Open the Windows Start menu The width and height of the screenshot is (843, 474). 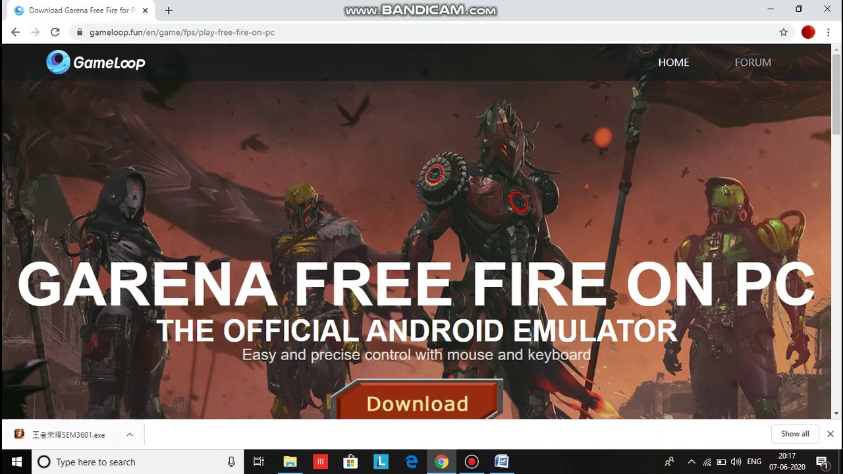tap(16, 461)
